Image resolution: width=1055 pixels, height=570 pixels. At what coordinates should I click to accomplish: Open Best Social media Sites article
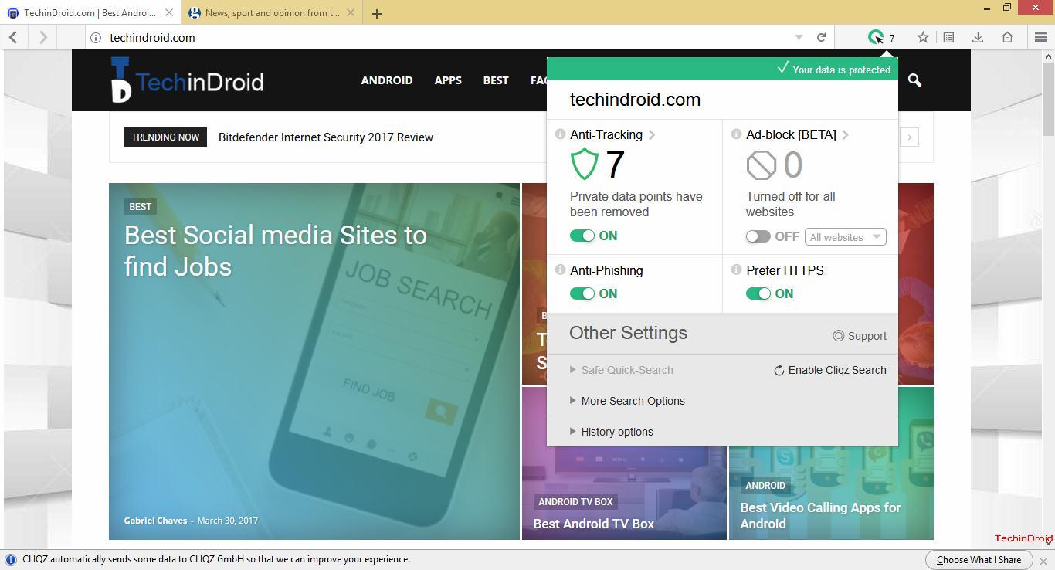[276, 250]
